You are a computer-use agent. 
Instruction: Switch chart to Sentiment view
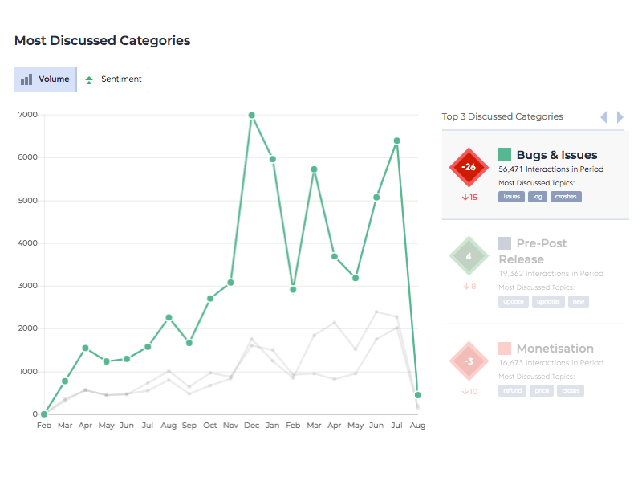click(113, 79)
